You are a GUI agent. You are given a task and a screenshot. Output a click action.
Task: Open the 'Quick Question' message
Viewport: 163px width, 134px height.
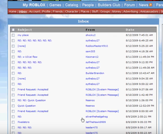[x=26, y=106]
